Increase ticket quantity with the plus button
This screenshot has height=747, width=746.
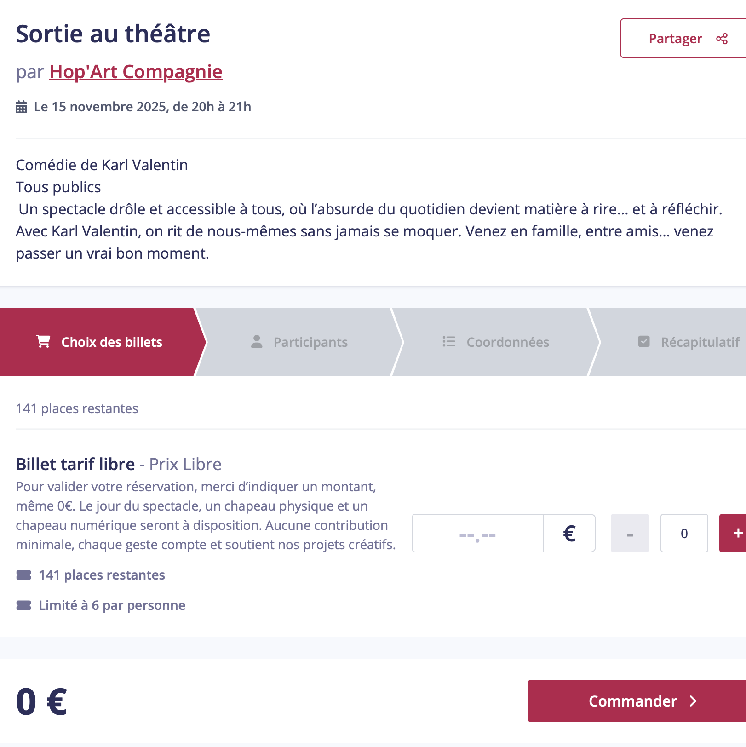pyautogui.click(x=736, y=533)
